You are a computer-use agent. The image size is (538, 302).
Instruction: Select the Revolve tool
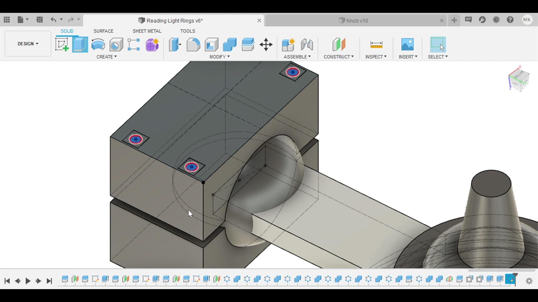point(98,44)
